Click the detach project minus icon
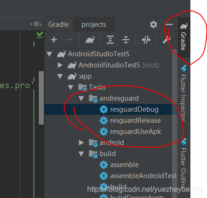This screenshot has height=198, width=207. pyautogui.click(x=70, y=40)
